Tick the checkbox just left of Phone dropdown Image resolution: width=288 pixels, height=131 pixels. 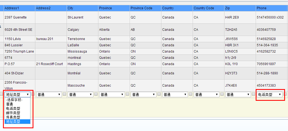point(253,94)
